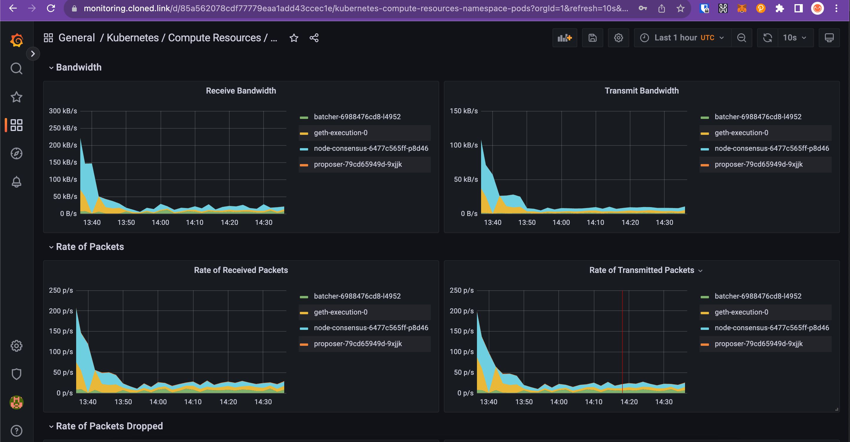The image size is (850, 442).
Task: Open the Receive Bandwidth panel title menu
Action: tap(241, 91)
